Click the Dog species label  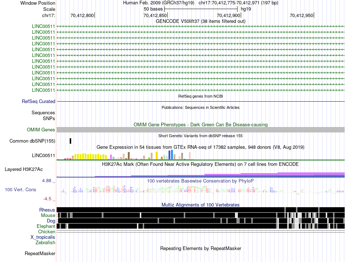[x=51, y=221]
